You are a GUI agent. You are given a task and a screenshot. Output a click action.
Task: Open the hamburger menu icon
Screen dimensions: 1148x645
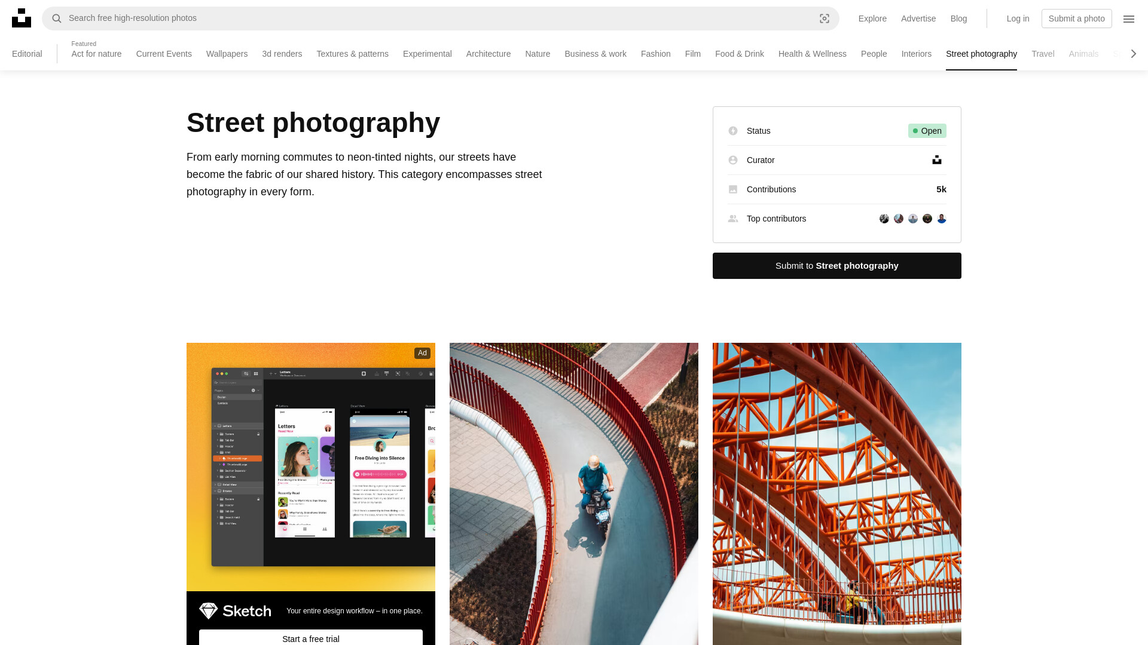tap(1129, 19)
